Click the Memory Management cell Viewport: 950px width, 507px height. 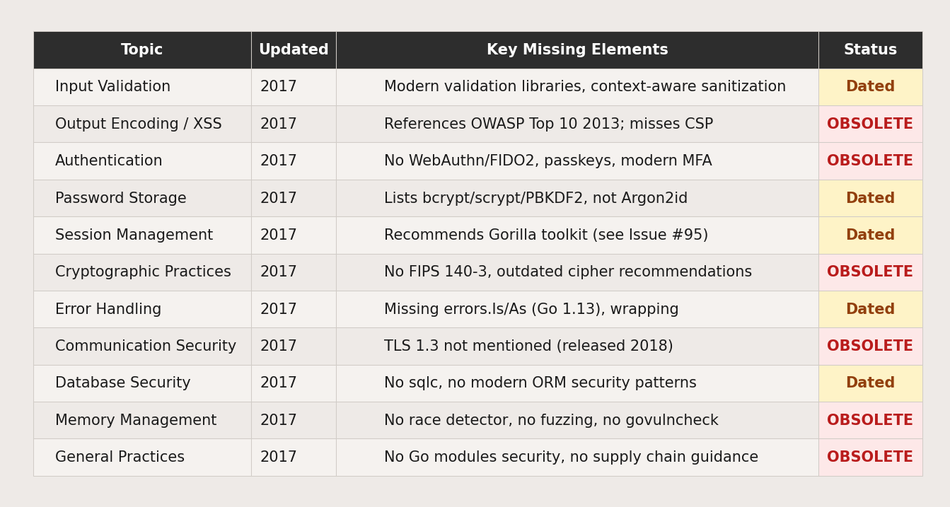point(136,421)
